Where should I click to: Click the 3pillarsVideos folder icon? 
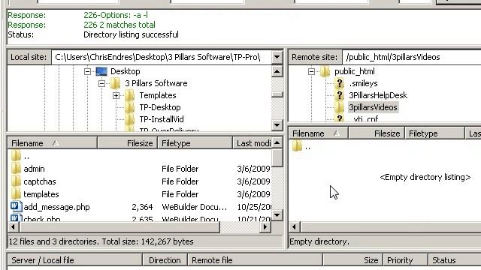pyautogui.click(x=339, y=107)
